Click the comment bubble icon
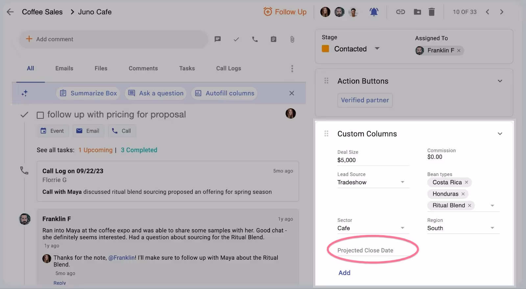This screenshot has width=526, height=289. 218,39
